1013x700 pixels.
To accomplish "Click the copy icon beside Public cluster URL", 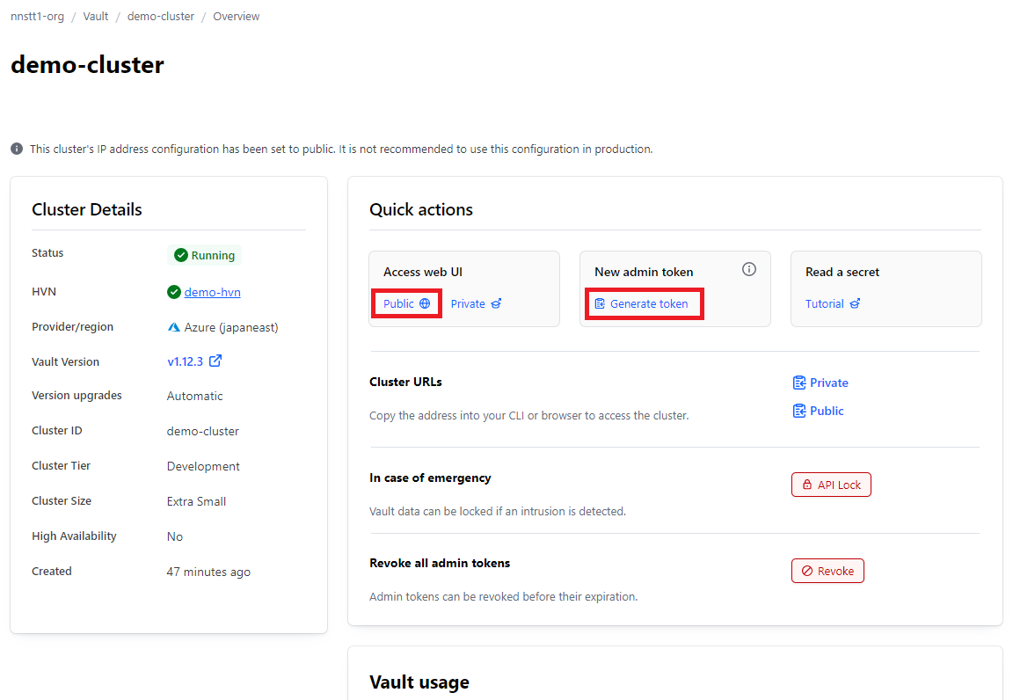I will 799,411.
